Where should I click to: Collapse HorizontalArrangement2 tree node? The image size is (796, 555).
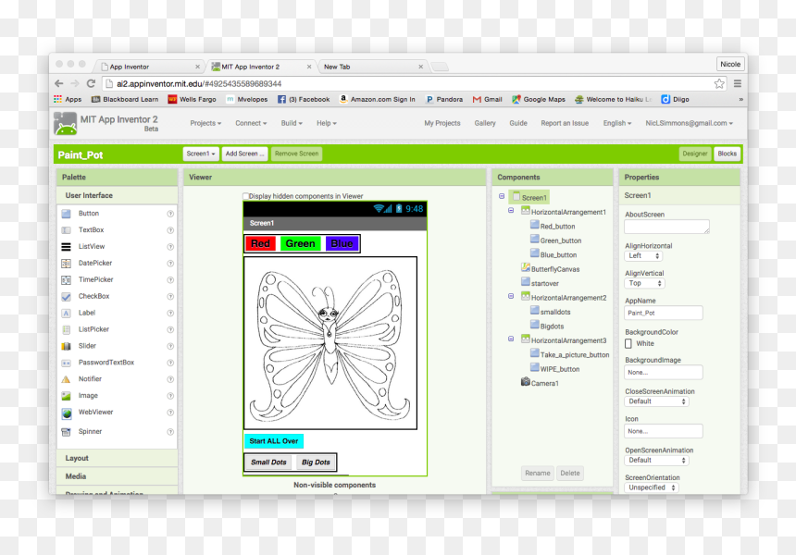pos(511,296)
